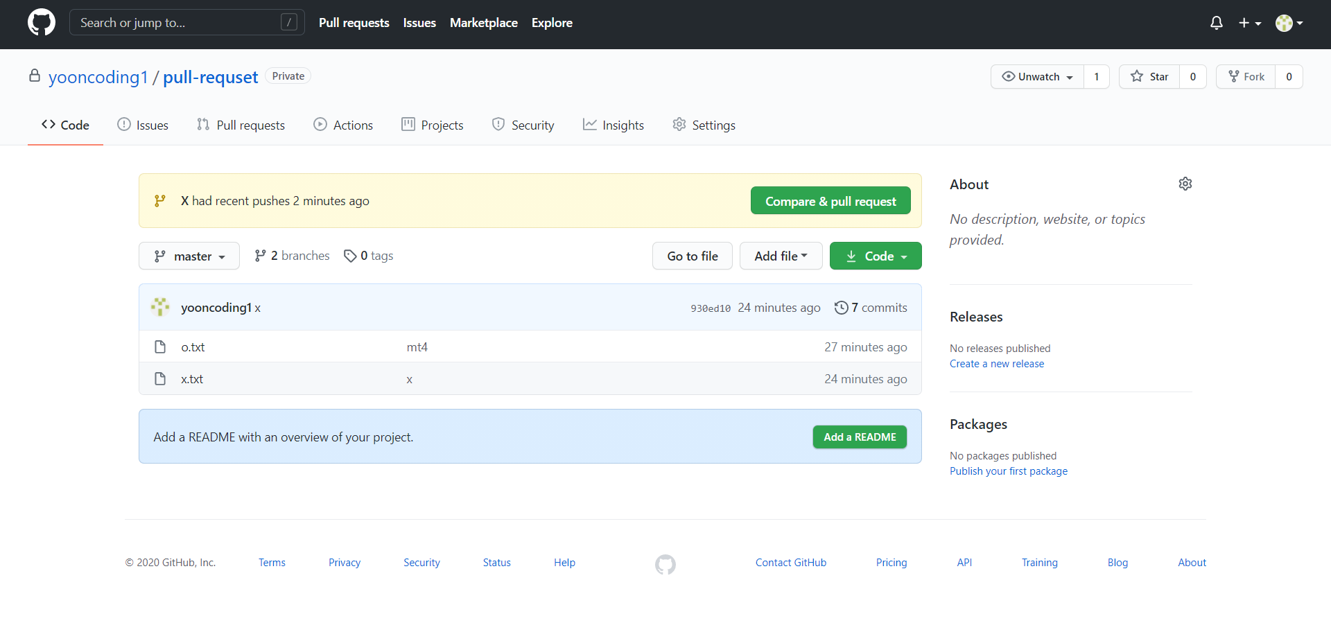The image size is (1331, 641).
Task: Open the x.txt file
Action: [x=192, y=379]
